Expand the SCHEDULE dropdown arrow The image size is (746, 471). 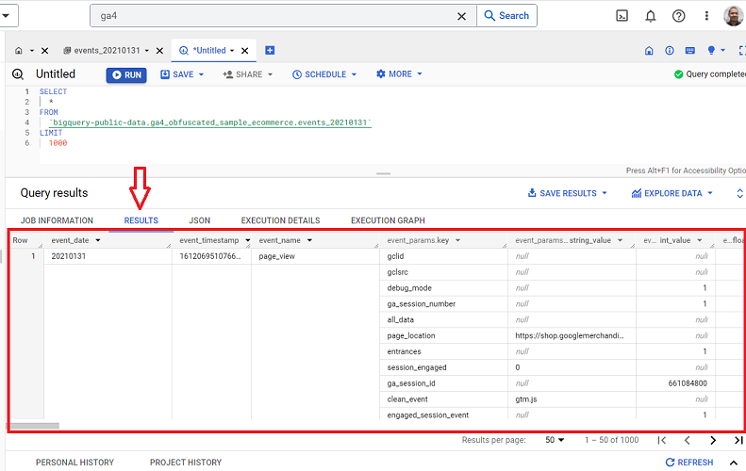click(x=354, y=74)
